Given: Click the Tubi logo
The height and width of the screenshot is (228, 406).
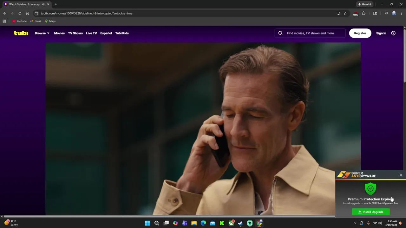Looking at the screenshot, I should pos(21,33).
